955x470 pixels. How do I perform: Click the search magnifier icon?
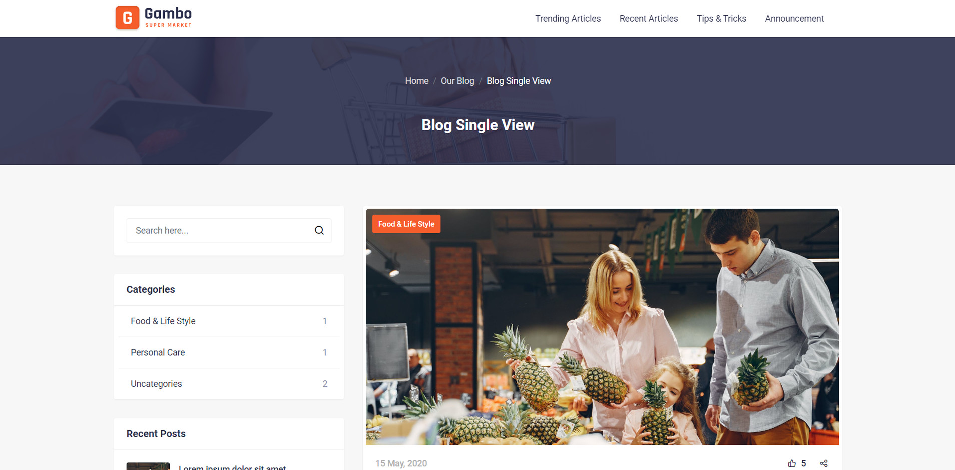pyautogui.click(x=319, y=230)
